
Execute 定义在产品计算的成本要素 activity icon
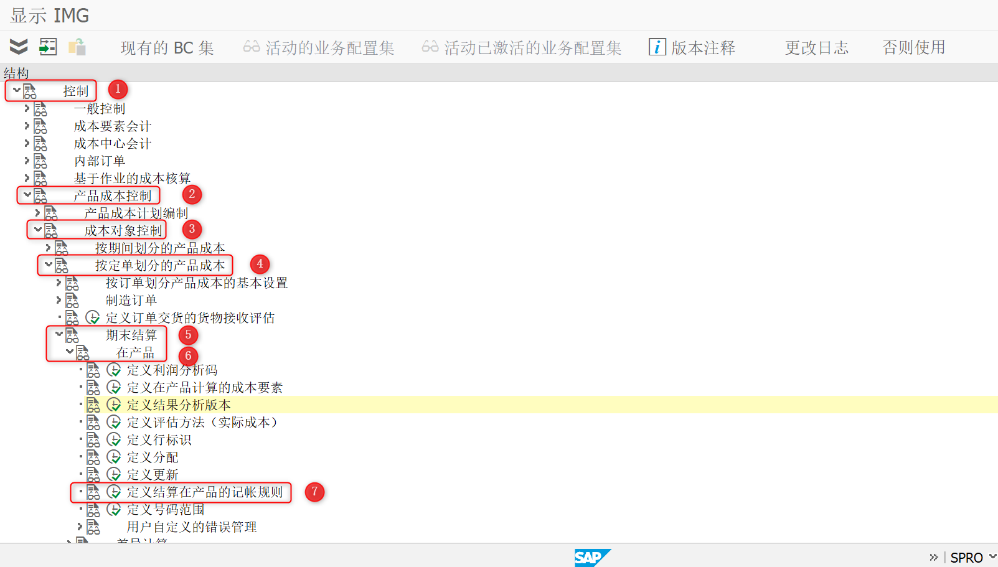[x=113, y=388]
